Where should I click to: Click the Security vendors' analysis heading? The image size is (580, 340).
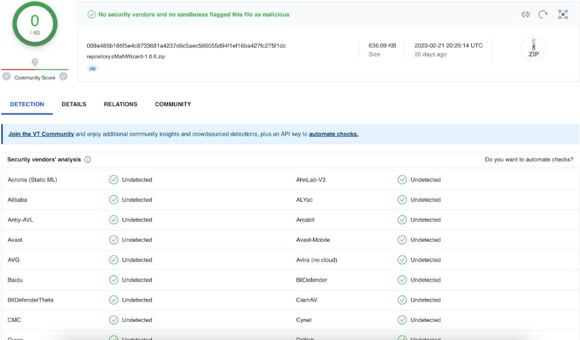click(44, 160)
